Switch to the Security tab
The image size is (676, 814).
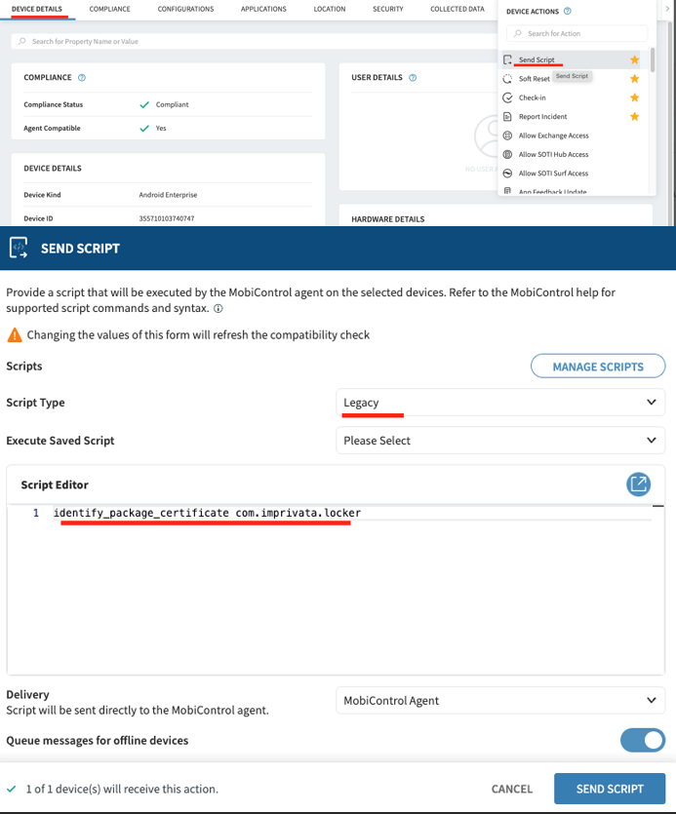[x=387, y=9]
